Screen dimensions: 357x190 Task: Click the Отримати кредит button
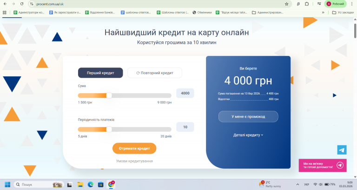coord(134,149)
